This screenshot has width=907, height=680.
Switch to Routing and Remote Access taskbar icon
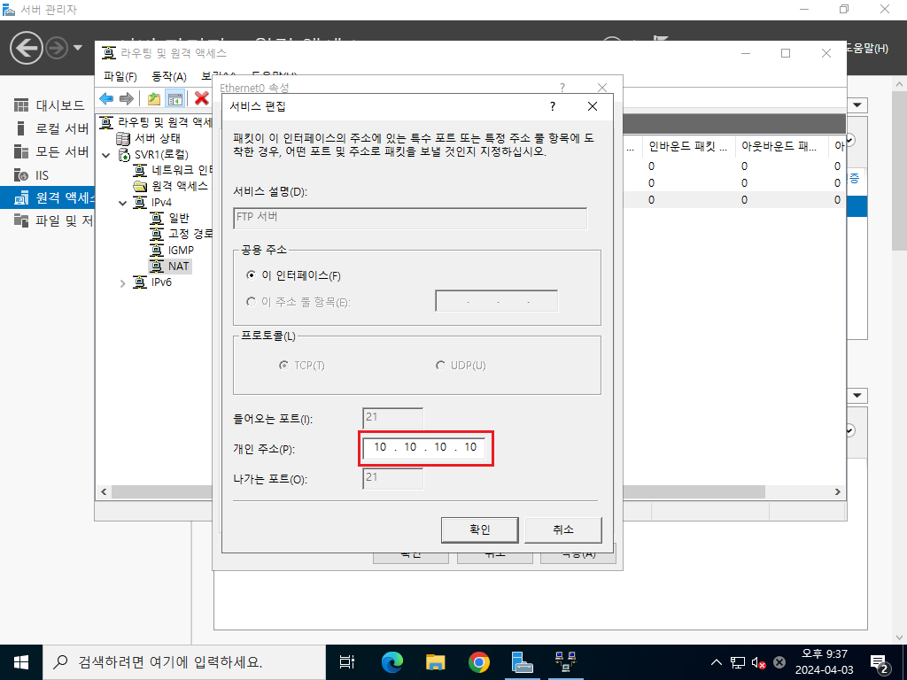tap(566, 662)
